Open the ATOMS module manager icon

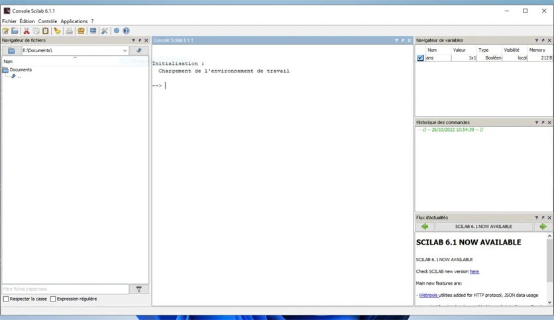[81, 31]
